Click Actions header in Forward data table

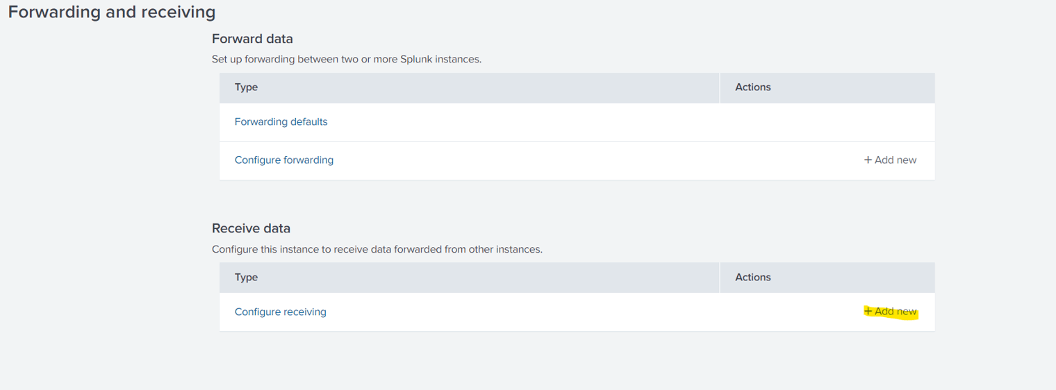pyautogui.click(x=753, y=87)
